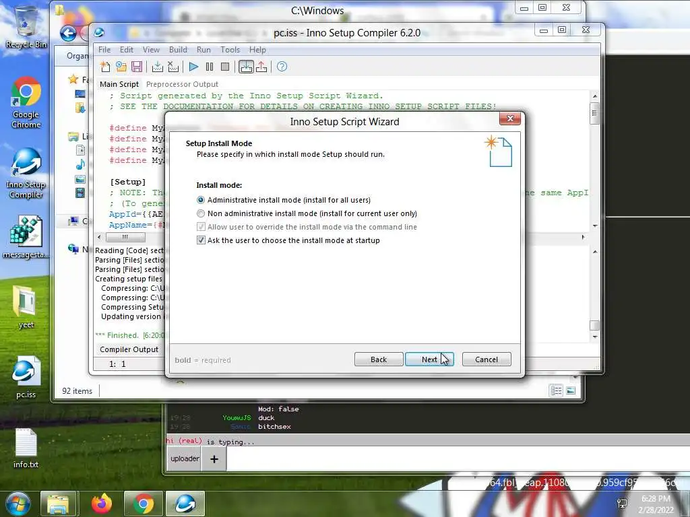Viewport: 690px width, 517px height.
Task: Switch to Main Script tab
Action: tap(119, 84)
